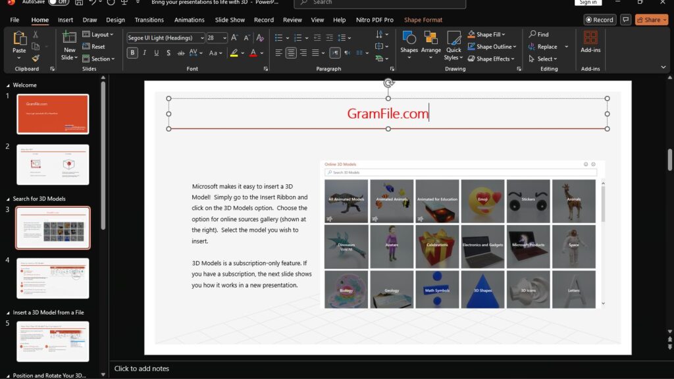The image size is (674, 379).
Task: Switch to the Shape Format tab
Action: [x=423, y=20]
